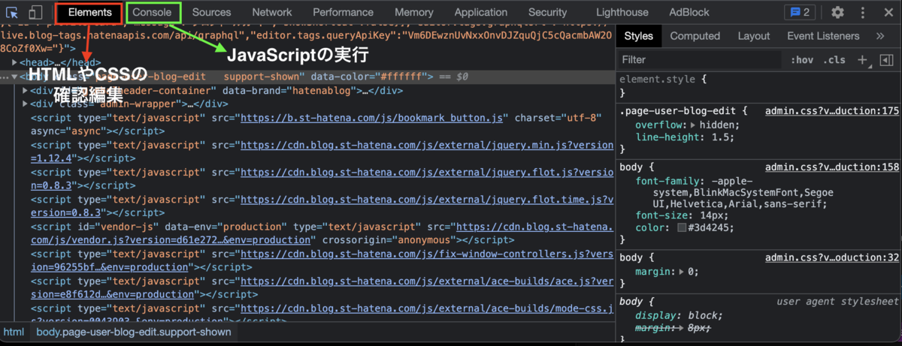This screenshot has width=902, height=346.
Task: Open the Lighthouse tab
Action: tap(622, 12)
